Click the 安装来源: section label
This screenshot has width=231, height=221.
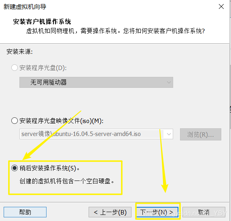(19, 52)
